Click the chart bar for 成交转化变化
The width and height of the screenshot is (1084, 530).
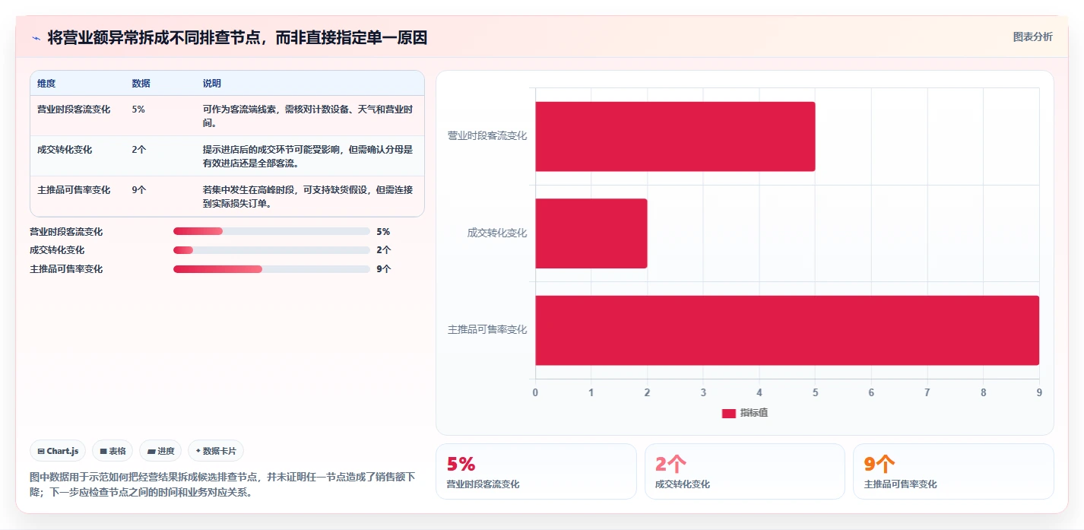click(591, 233)
